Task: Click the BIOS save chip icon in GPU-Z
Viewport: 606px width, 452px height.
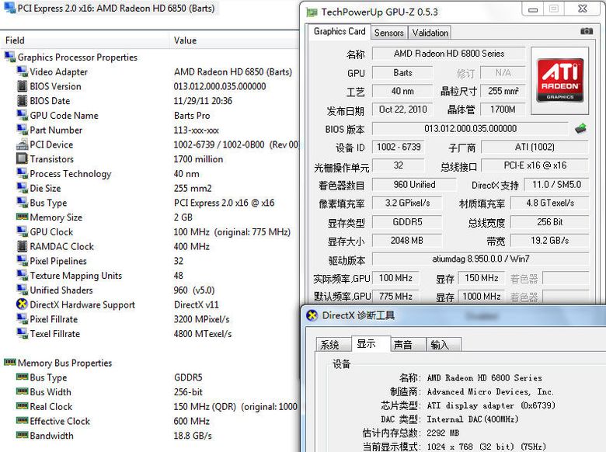Action: click(x=580, y=129)
